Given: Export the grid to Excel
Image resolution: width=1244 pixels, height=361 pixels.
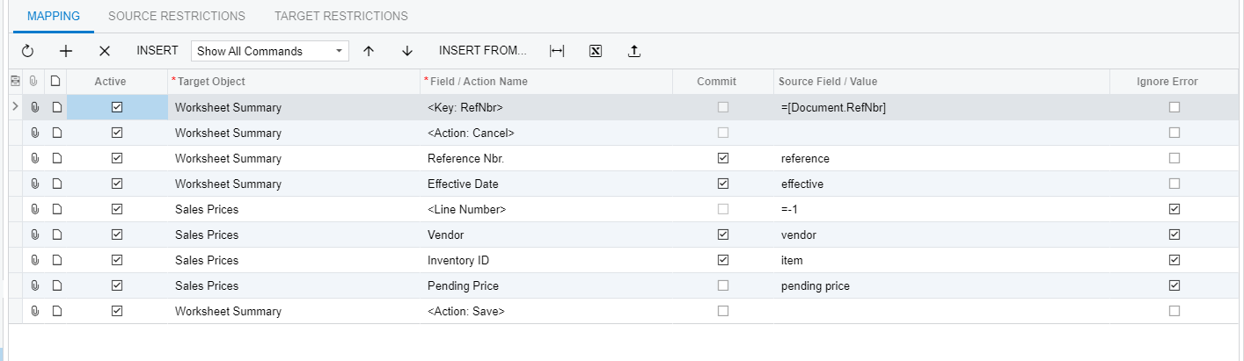Looking at the screenshot, I should (x=596, y=51).
